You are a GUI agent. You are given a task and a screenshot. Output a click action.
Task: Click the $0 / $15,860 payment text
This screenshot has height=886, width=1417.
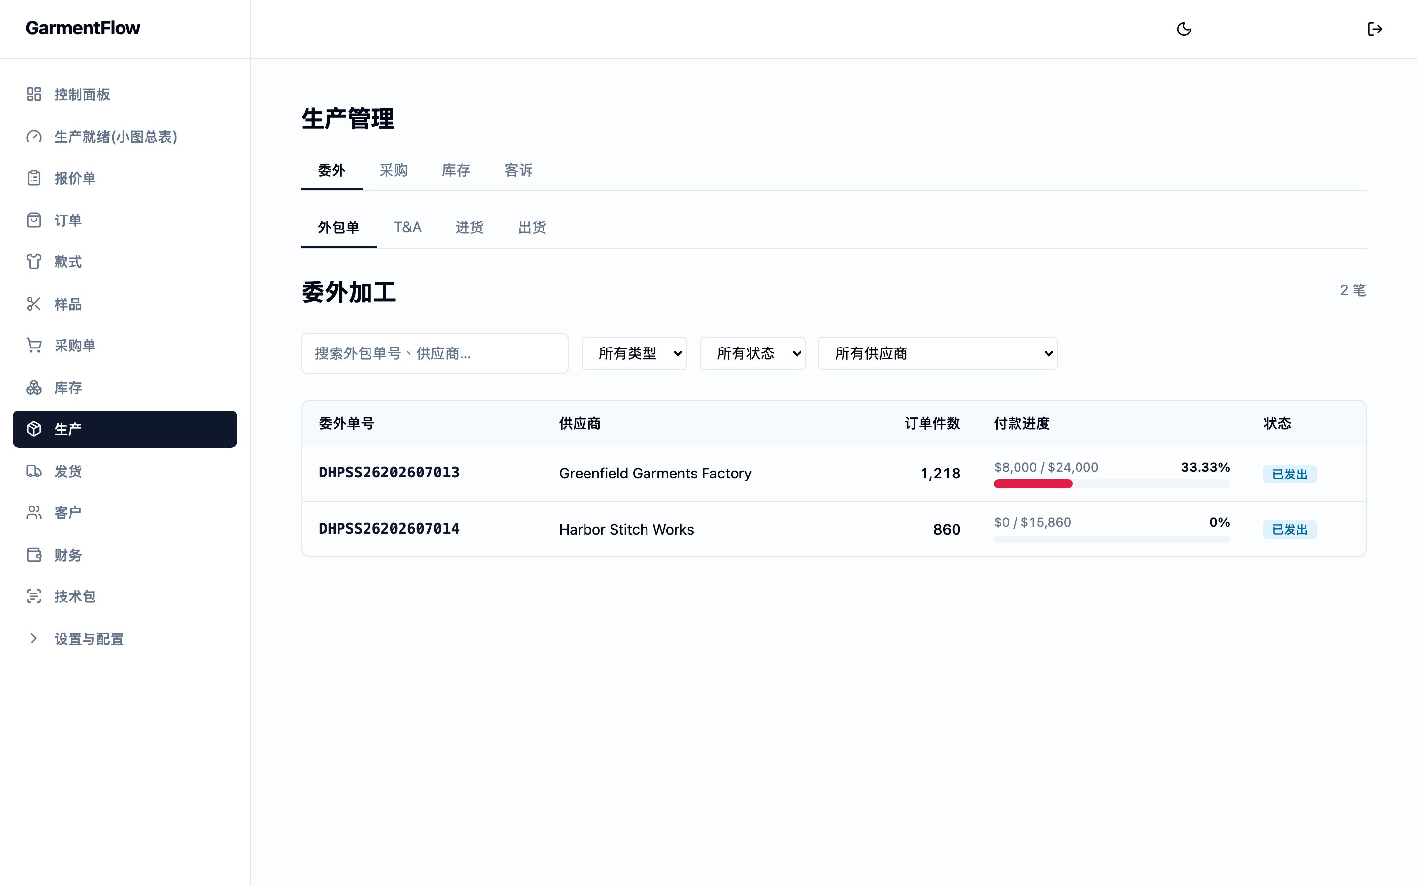(x=1032, y=522)
